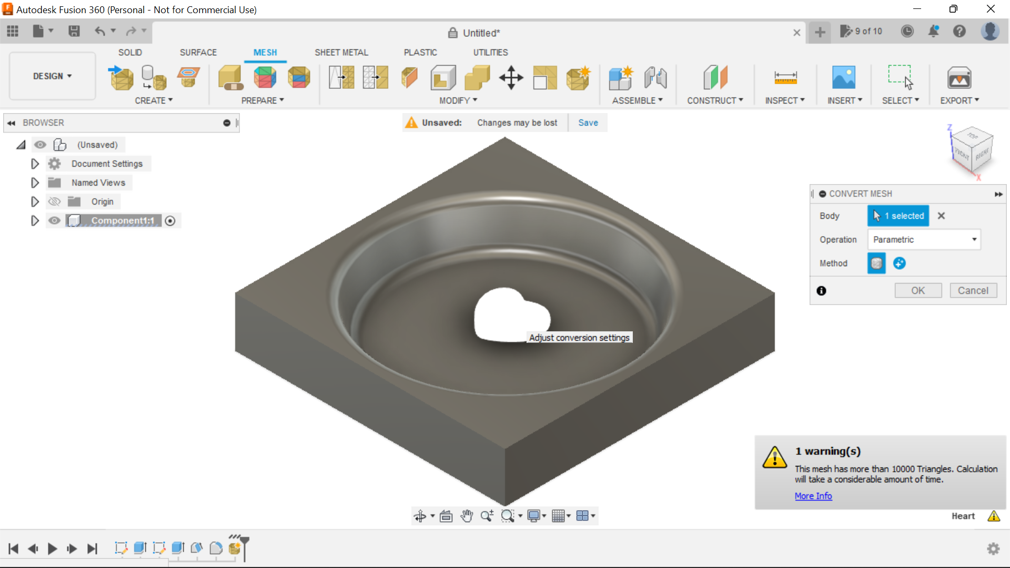Viewport: 1010px width, 568px height.
Task: Click the ViewCube navigation cube
Action: [972, 150]
